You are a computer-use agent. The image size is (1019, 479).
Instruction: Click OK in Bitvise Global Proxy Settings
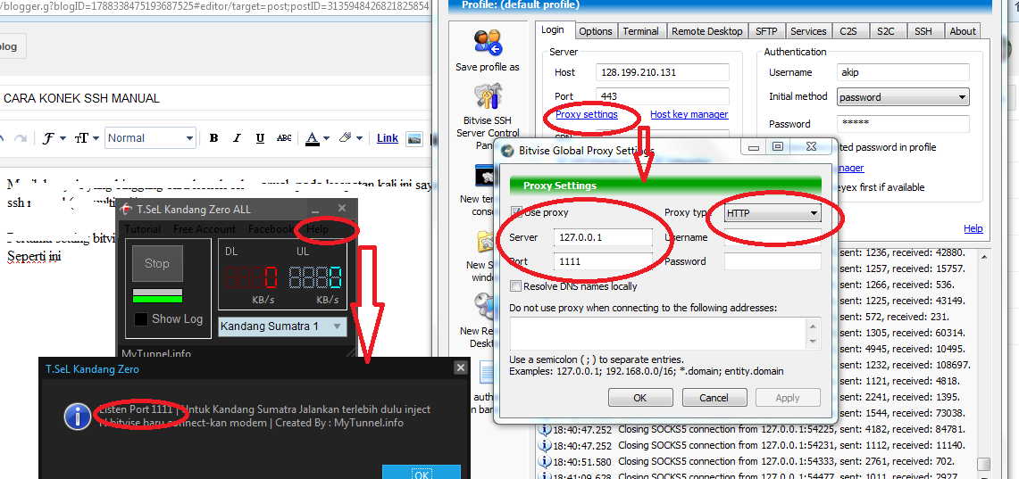click(640, 397)
